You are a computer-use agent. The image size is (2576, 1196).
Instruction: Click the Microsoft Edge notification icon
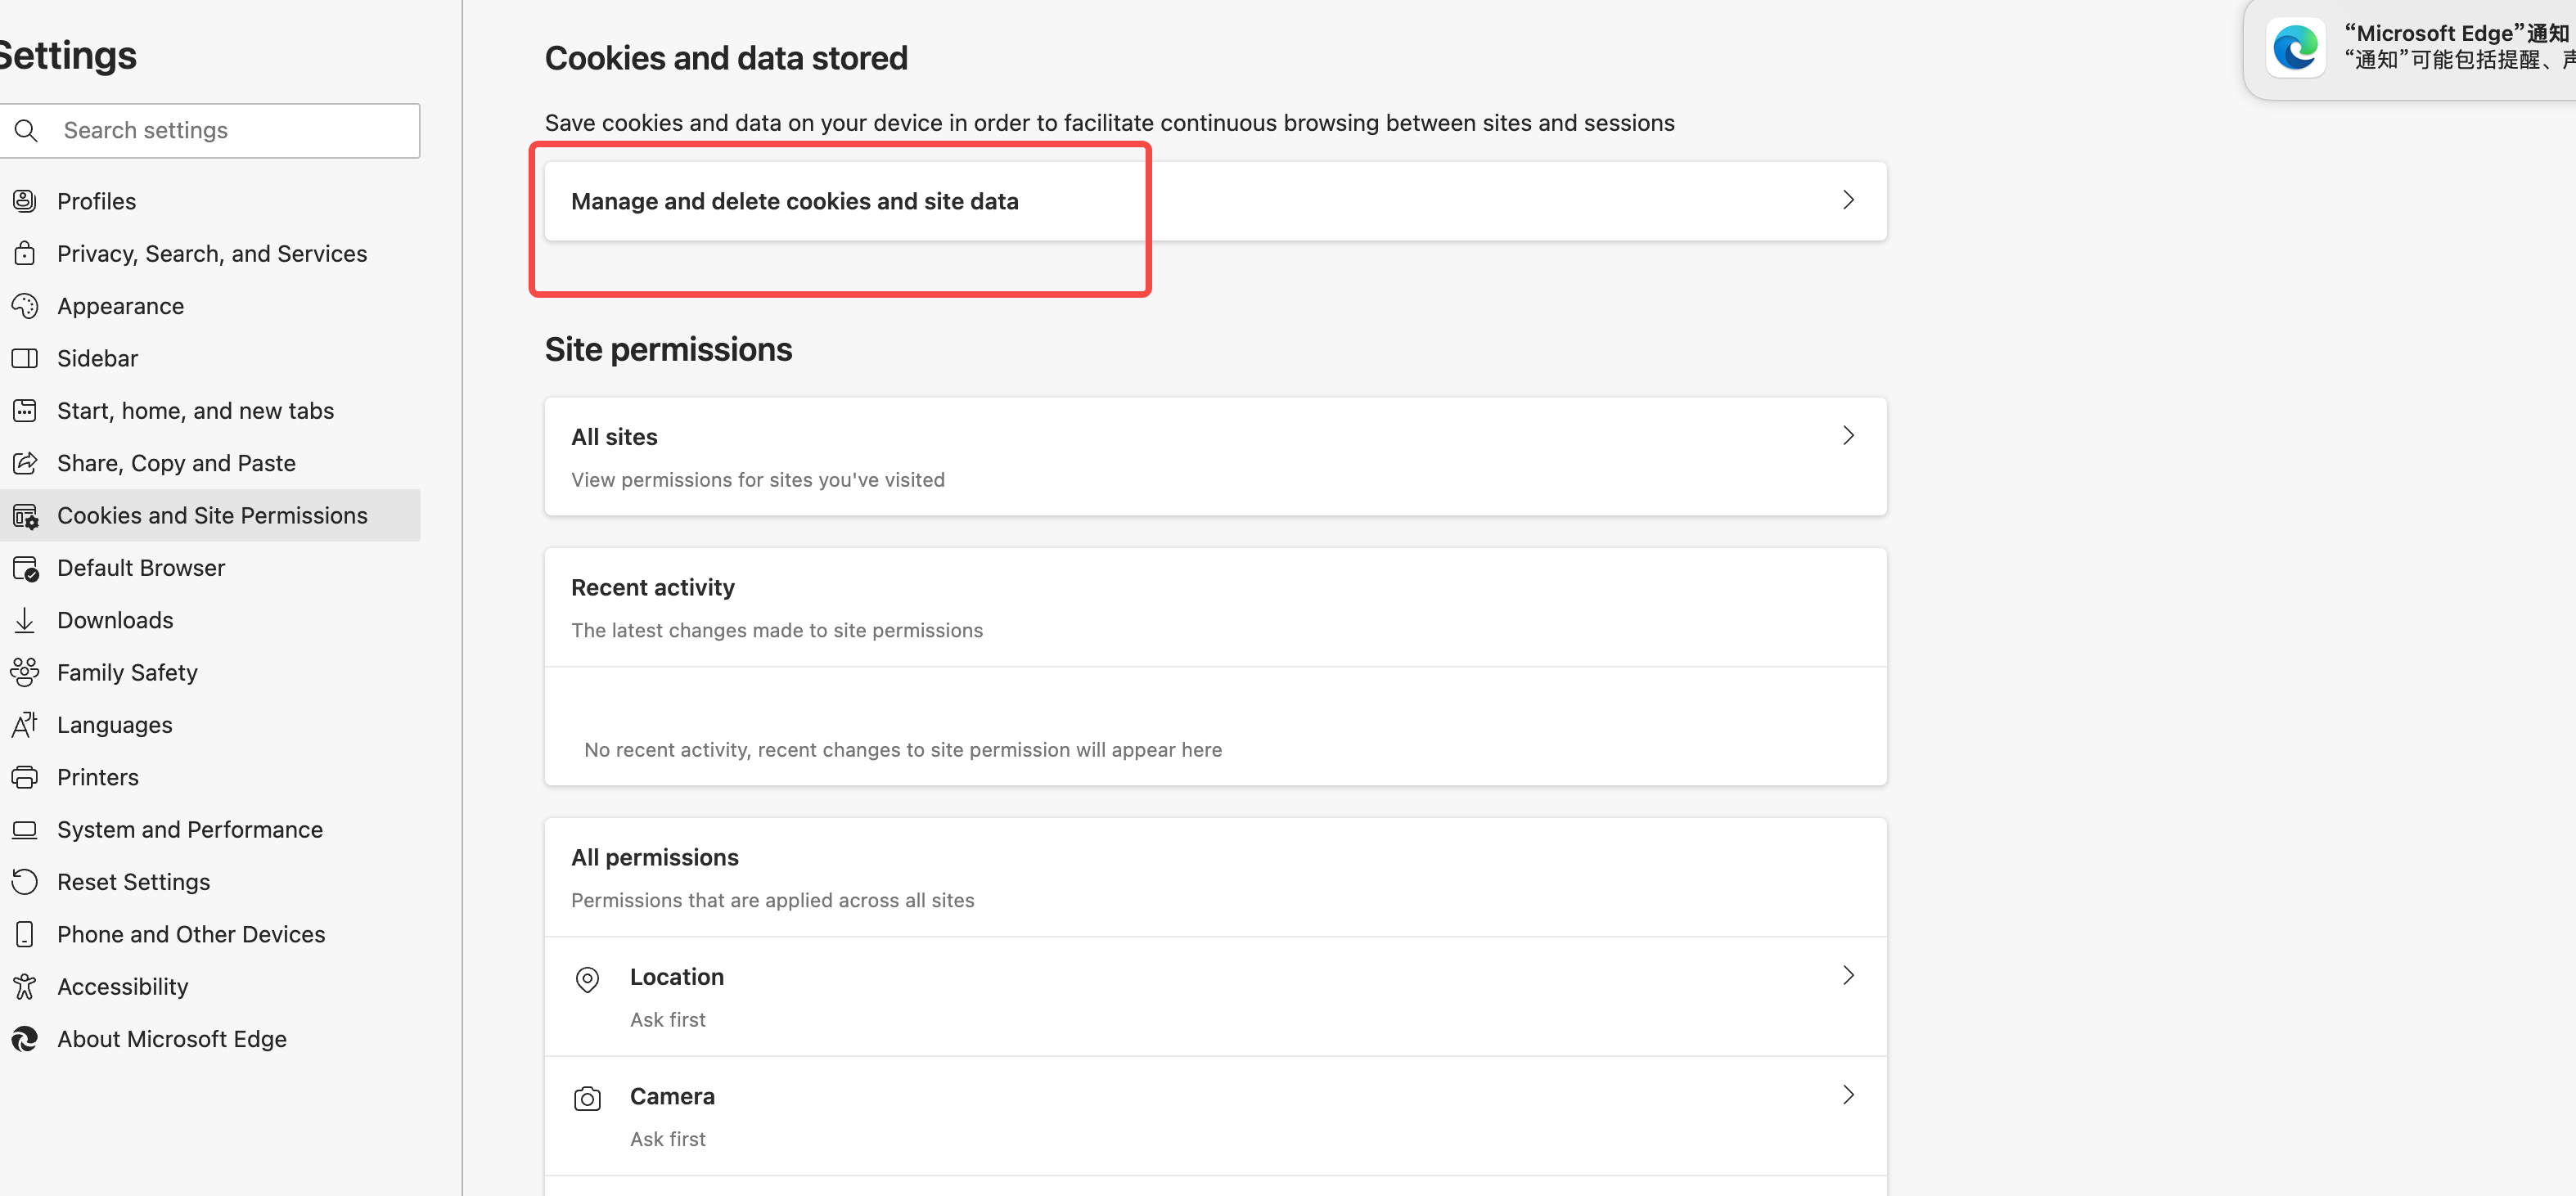tap(2295, 47)
